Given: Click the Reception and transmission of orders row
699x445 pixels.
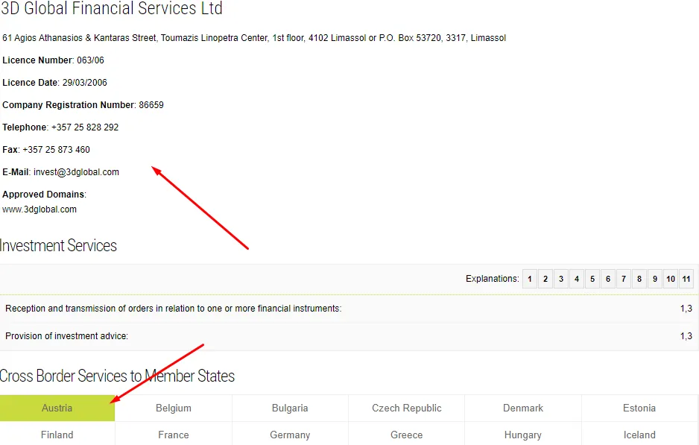Looking at the screenshot, I should click(x=349, y=309).
